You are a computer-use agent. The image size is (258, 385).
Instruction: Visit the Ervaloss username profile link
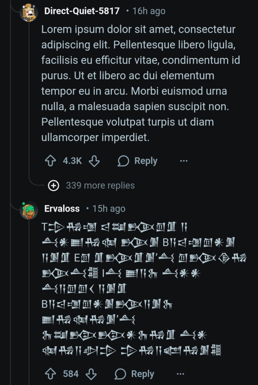coord(62,208)
